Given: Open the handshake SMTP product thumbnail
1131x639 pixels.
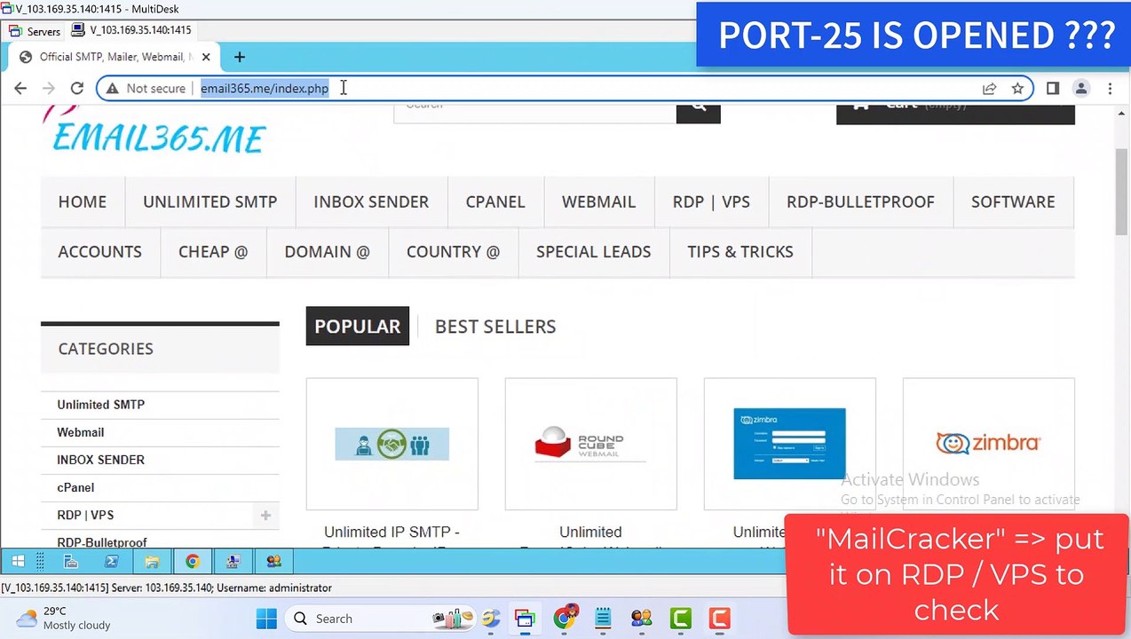Looking at the screenshot, I should (x=392, y=444).
